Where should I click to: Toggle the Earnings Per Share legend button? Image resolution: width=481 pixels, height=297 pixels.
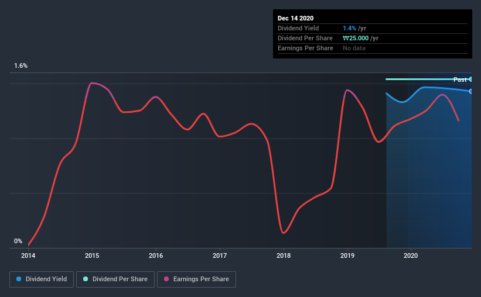[x=196, y=279]
